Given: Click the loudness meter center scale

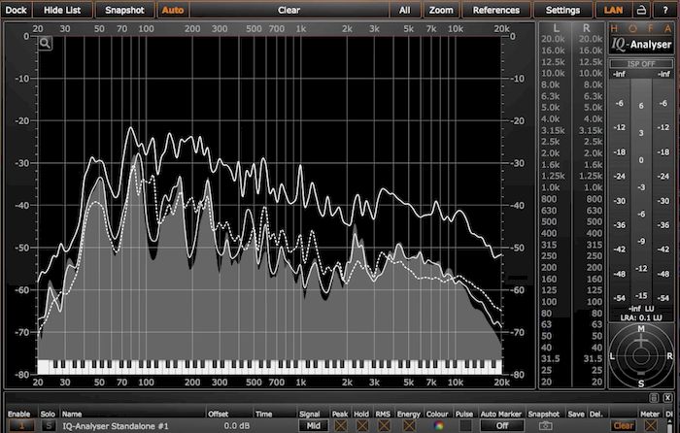Looking at the screenshot, I should (x=641, y=190).
